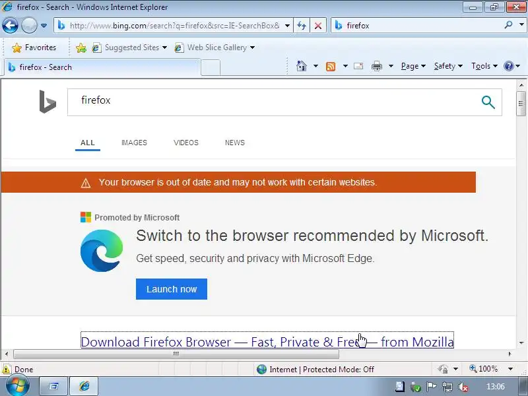Click the Action Center flag tray icon
Viewport: 528px width, 396px height.
(x=431, y=387)
